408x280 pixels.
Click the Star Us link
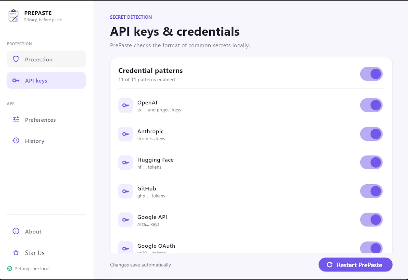click(46, 253)
